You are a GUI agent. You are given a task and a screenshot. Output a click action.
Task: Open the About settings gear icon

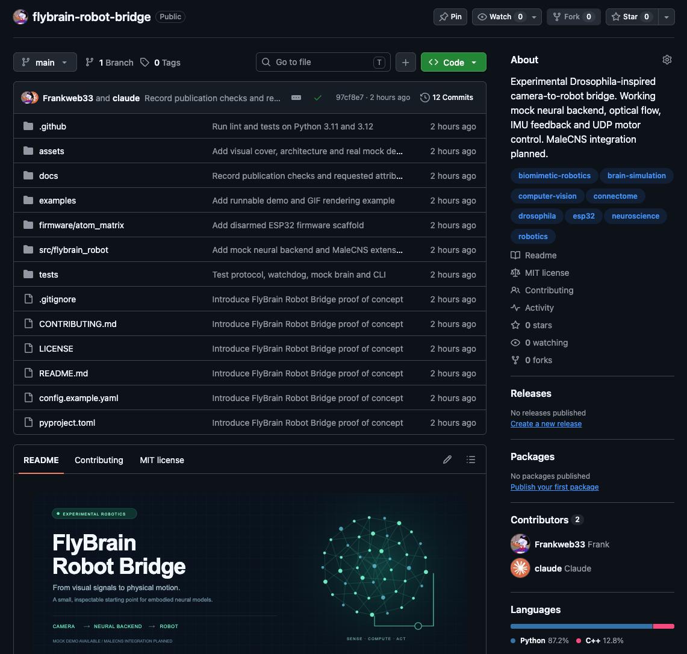click(667, 60)
